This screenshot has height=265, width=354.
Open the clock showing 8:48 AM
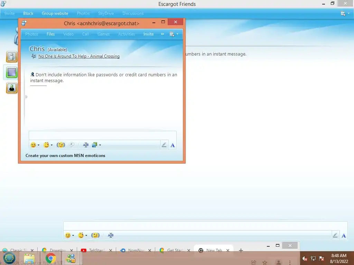click(x=339, y=258)
